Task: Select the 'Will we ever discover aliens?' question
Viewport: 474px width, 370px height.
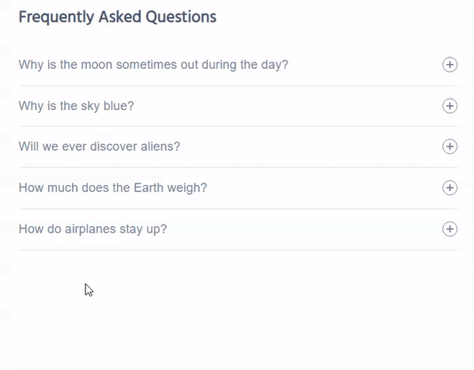Action: click(x=100, y=146)
